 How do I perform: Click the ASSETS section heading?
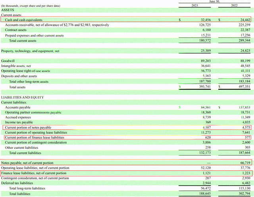coord(8,10)
